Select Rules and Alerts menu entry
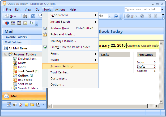This screenshot has height=117, width=166. coord(62,34)
